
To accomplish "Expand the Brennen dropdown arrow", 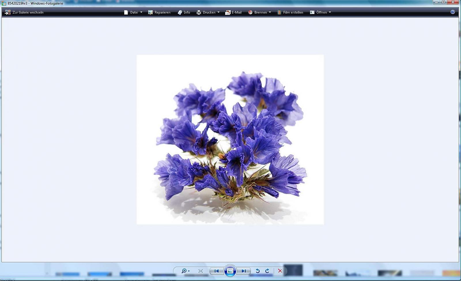I will [270, 12].
